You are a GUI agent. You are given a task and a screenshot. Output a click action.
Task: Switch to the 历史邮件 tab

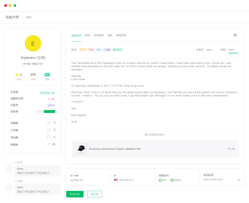(x=99, y=35)
